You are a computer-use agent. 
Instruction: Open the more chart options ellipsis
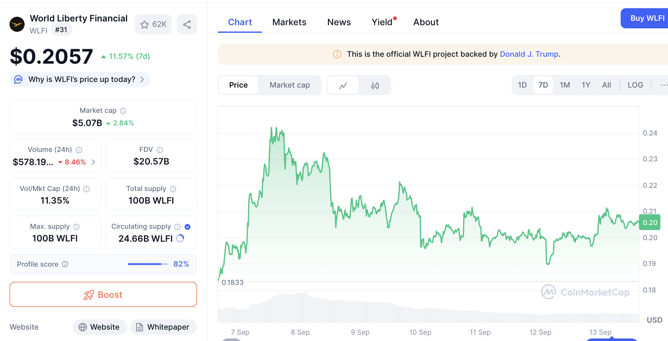tap(664, 85)
